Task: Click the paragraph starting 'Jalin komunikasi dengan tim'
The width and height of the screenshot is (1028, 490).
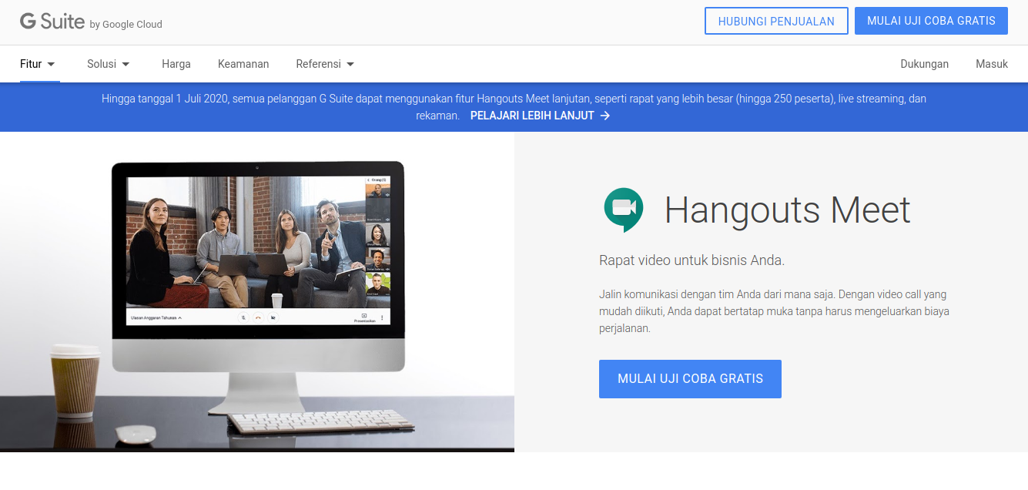Action: click(x=774, y=311)
